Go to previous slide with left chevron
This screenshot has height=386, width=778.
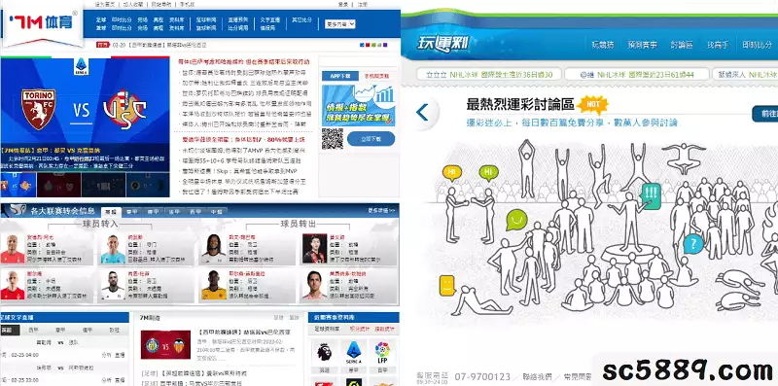(x=422, y=112)
